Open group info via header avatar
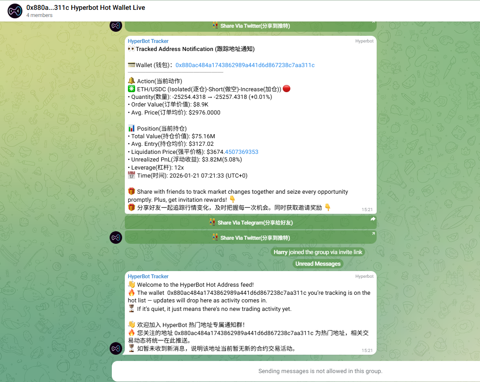480x382 pixels. tap(15, 11)
